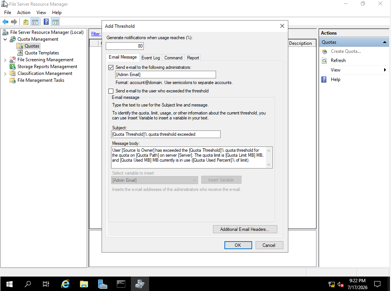The image size is (391, 291).
Task: Click the administrators email address field
Action: point(165,75)
